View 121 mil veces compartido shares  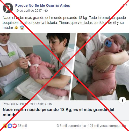pos(107,126)
